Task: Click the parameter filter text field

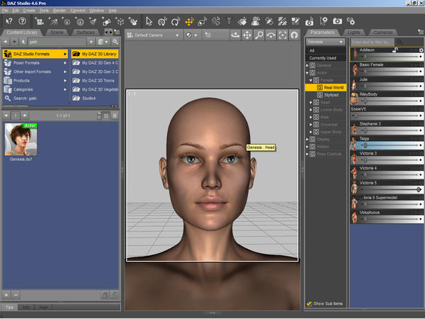Action: 373,42
